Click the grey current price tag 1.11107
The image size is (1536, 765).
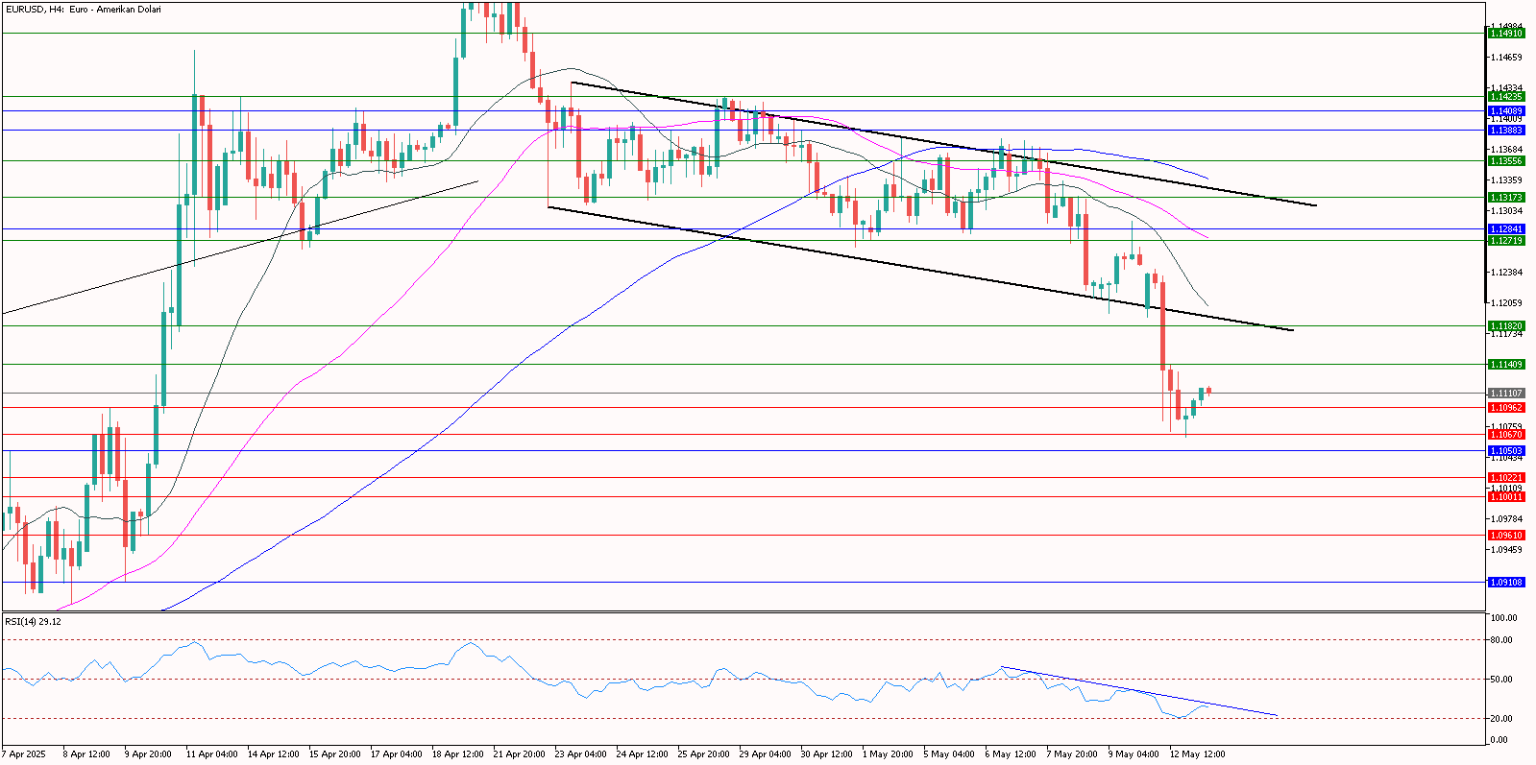pyautogui.click(x=1505, y=394)
